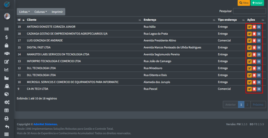Go to page 2 of results
The image size is (268, 138).
click(247, 105)
